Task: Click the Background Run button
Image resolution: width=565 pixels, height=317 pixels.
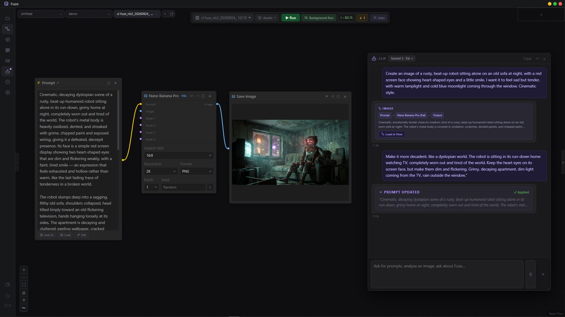Action: [319, 18]
